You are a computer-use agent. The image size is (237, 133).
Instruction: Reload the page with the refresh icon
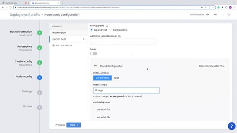[x=11, y=7]
